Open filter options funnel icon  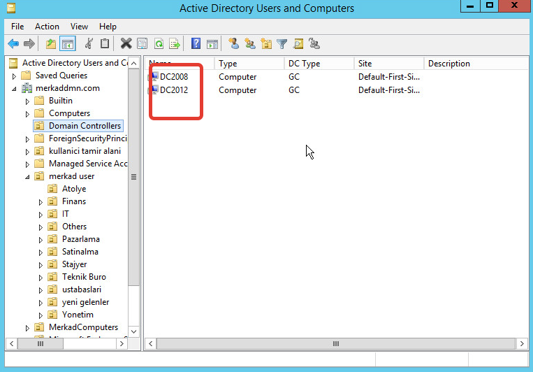[282, 44]
